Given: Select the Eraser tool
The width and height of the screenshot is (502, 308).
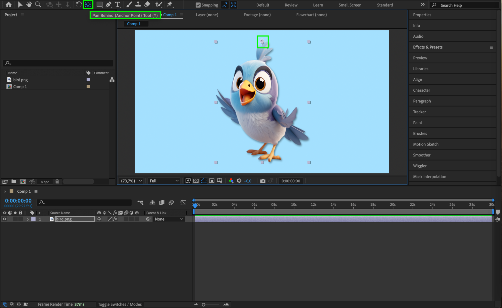Looking at the screenshot, I should [x=147, y=5].
